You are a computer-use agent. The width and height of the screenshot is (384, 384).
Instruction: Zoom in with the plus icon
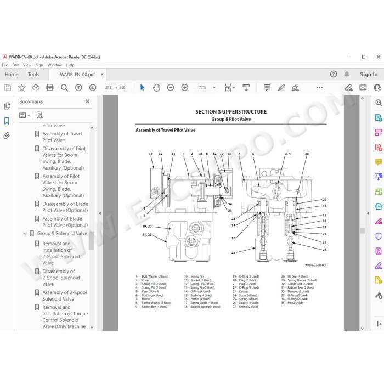tap(185, 87)
